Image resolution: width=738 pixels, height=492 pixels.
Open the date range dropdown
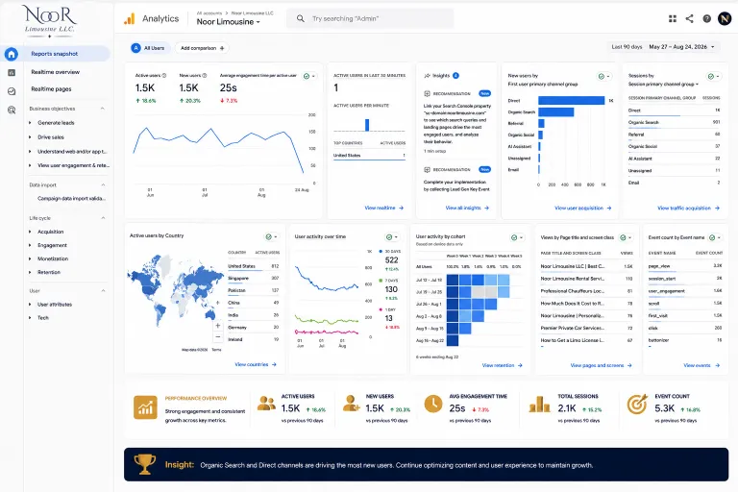[x=681, y=47]
